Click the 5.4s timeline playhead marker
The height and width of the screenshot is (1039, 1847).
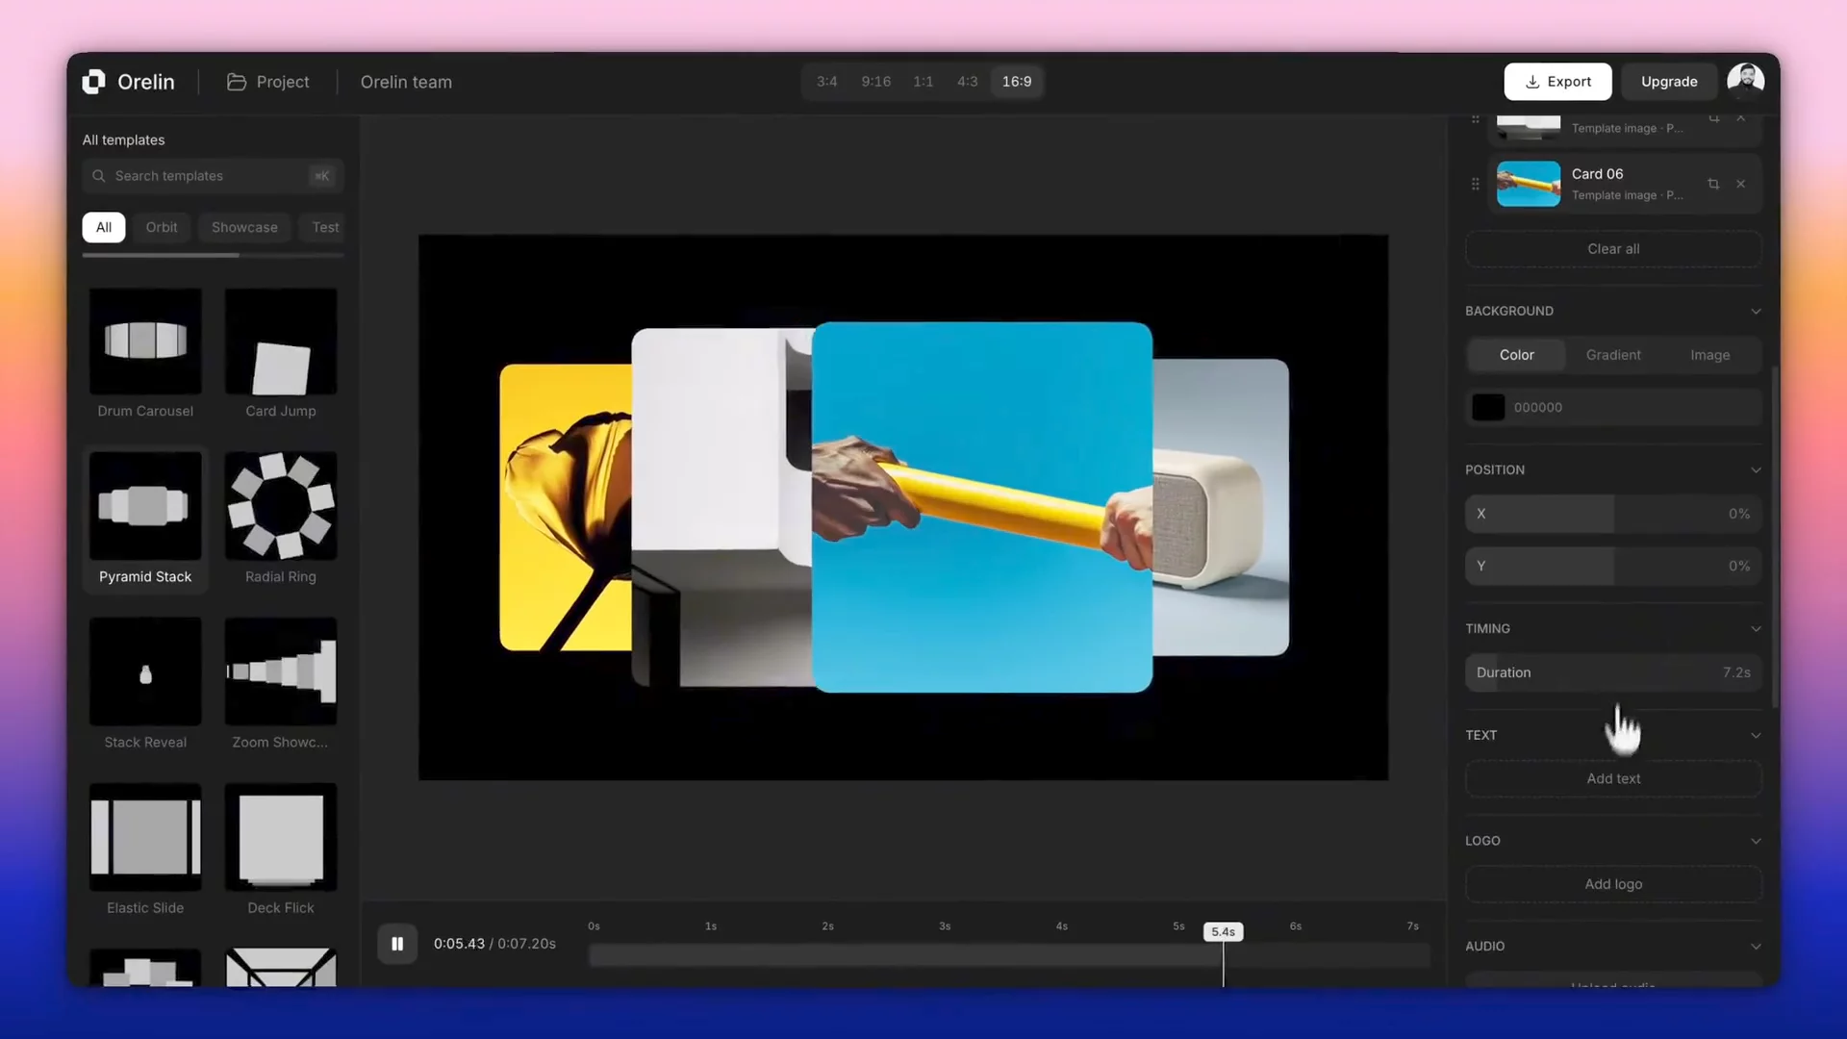[1223, 932]
